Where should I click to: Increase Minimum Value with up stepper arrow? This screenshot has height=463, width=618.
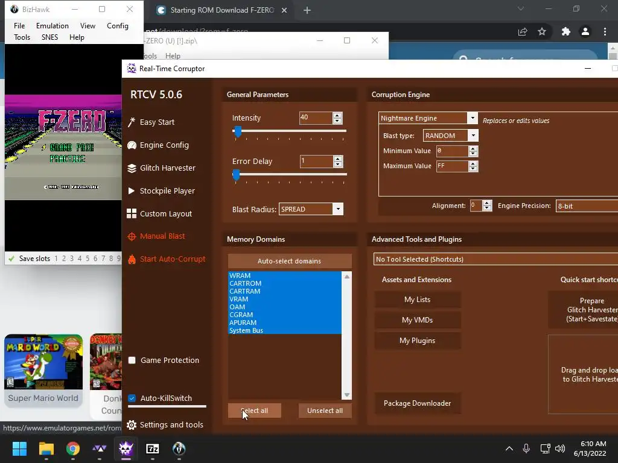473,148
